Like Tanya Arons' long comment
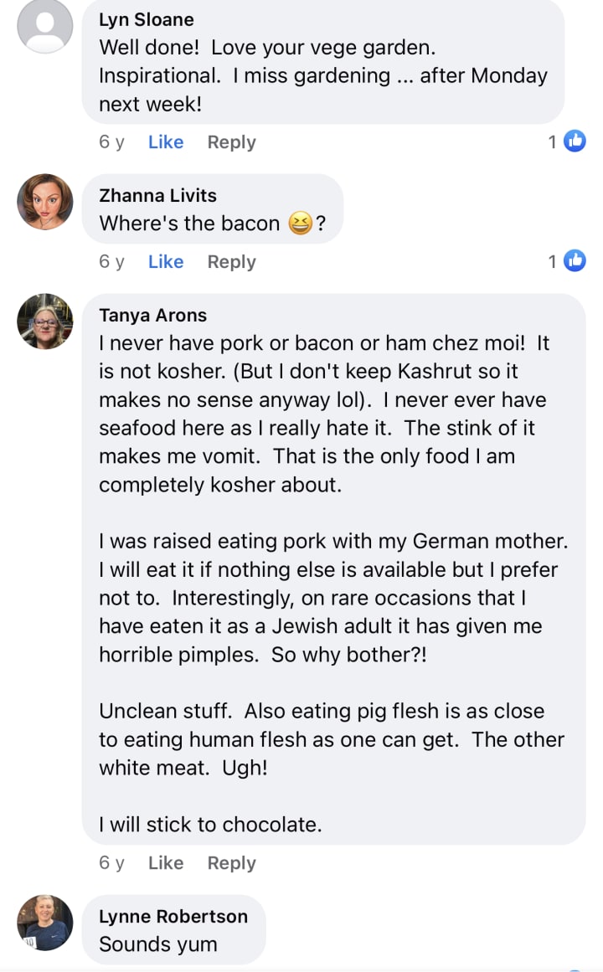603x972 pixels. (x=166, y=863)
